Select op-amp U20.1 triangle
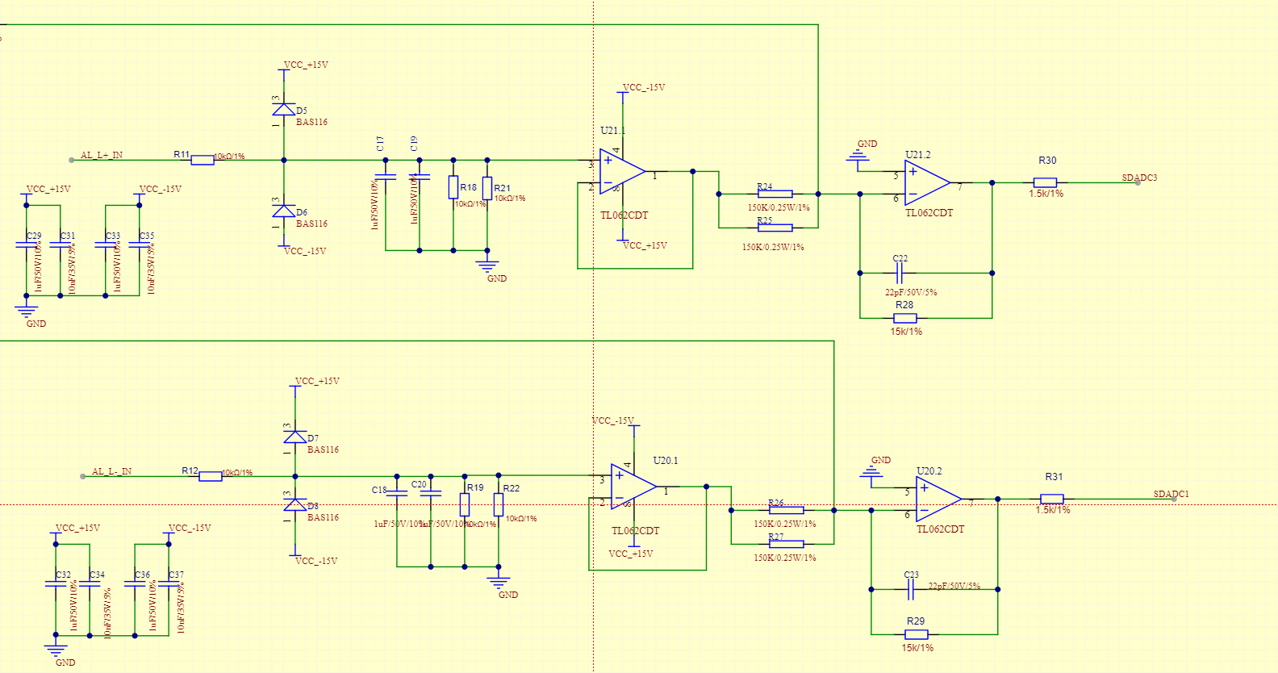Screen dimensions: 1278x673 tap(633, 487)
